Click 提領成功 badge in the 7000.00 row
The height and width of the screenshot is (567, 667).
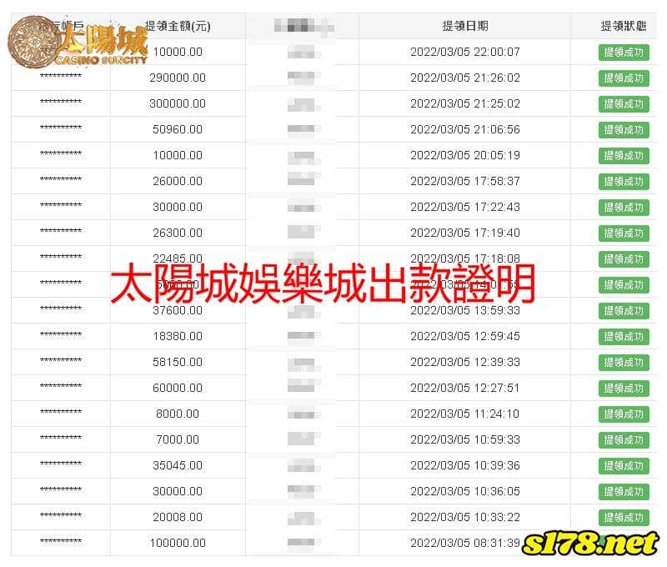(x=624, y=439)
